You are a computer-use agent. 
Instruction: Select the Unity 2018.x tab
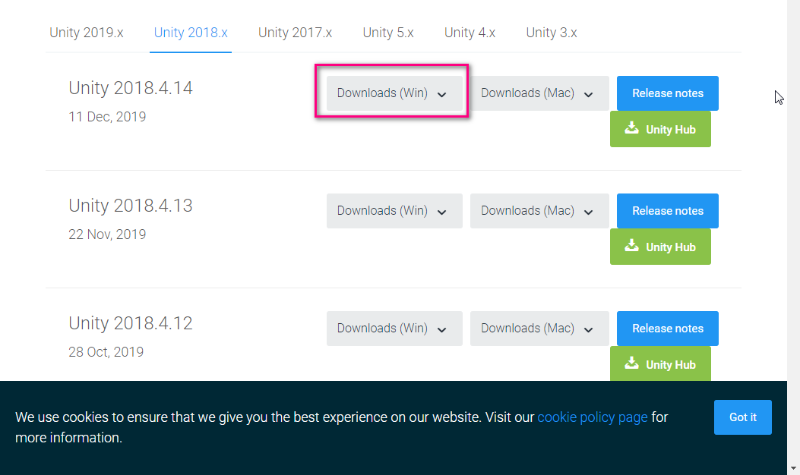pos(191,33)
